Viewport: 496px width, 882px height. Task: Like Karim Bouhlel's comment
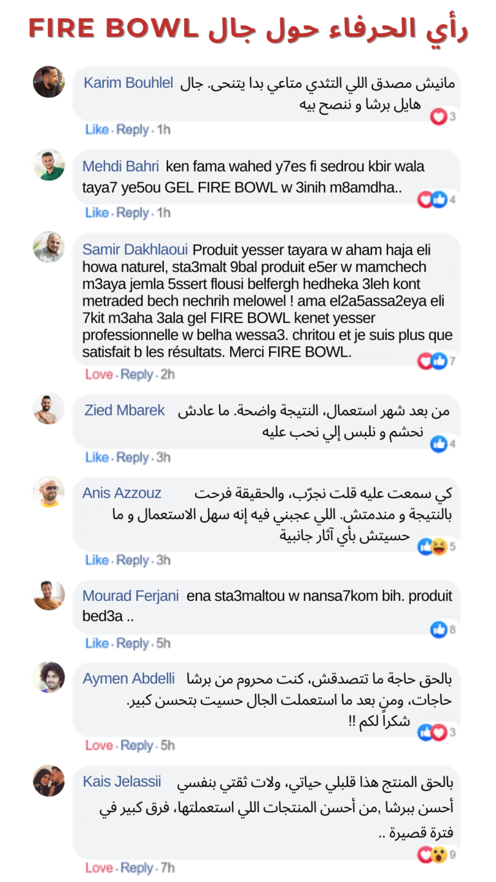[97, 129]
